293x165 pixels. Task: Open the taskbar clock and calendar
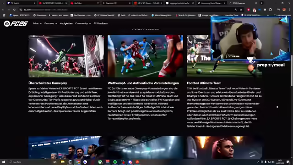tap(280, 162)
